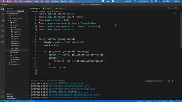The width and height of the screenshot is (182, 102).
Task: Click the UTF-8 encoding in status bar
Action: pyautogui.click(x=156, y=101)
